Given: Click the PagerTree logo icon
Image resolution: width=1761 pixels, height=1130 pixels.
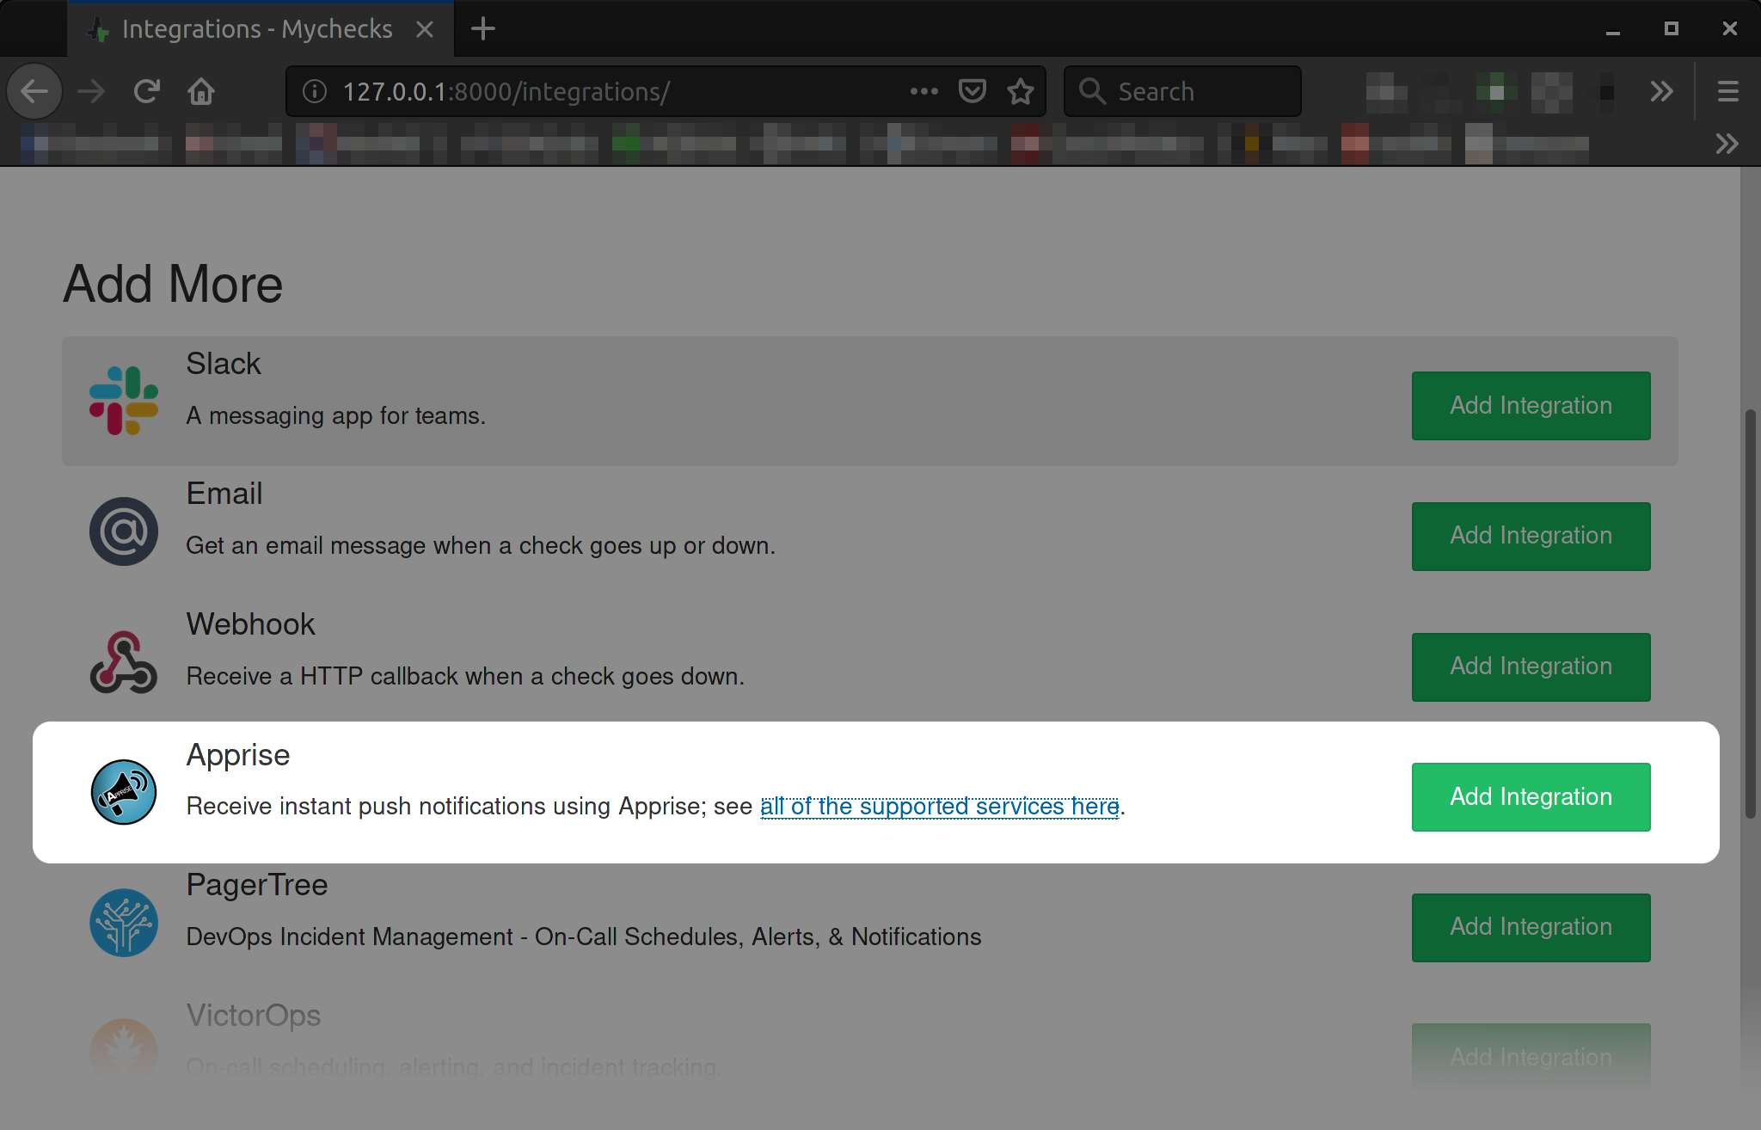Looking at the screenshot, I should click(x=124, y=923).
